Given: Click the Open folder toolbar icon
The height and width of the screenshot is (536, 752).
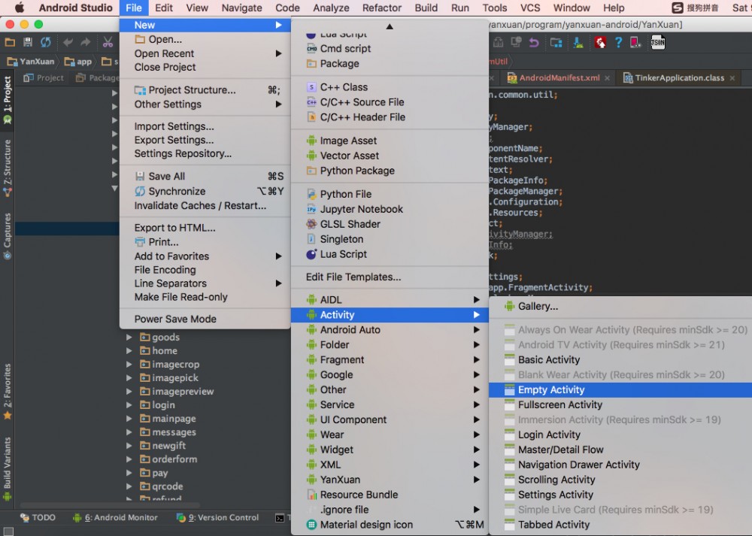Looking at the screenshot, I should (10, 42).
